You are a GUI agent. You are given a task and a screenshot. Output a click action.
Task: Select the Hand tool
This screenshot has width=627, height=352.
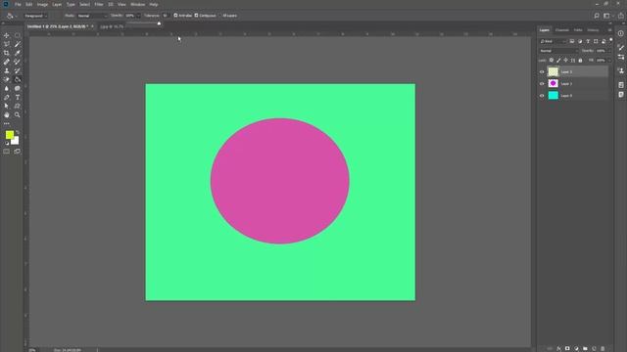point(7,114)
